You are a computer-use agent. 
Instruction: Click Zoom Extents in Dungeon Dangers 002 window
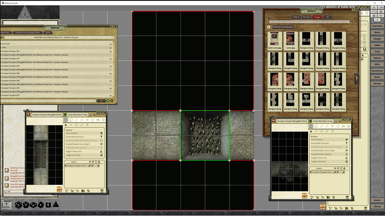84,133
